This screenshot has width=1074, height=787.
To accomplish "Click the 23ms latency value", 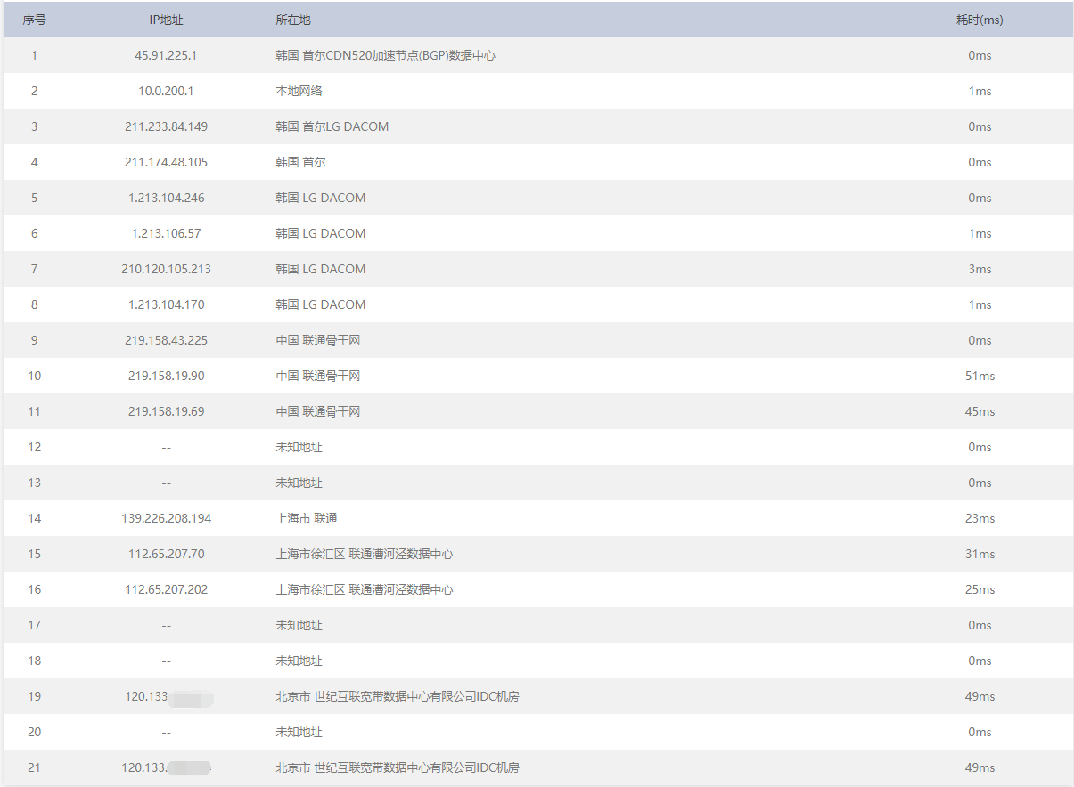I will (x=980, y=518).
